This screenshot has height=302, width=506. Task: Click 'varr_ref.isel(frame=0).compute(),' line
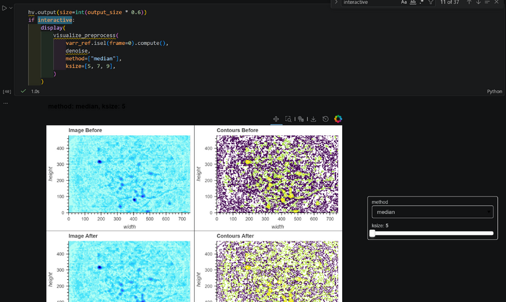117,43
